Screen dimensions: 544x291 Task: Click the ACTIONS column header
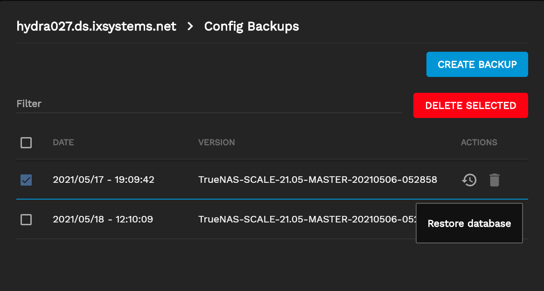point(479,143)
